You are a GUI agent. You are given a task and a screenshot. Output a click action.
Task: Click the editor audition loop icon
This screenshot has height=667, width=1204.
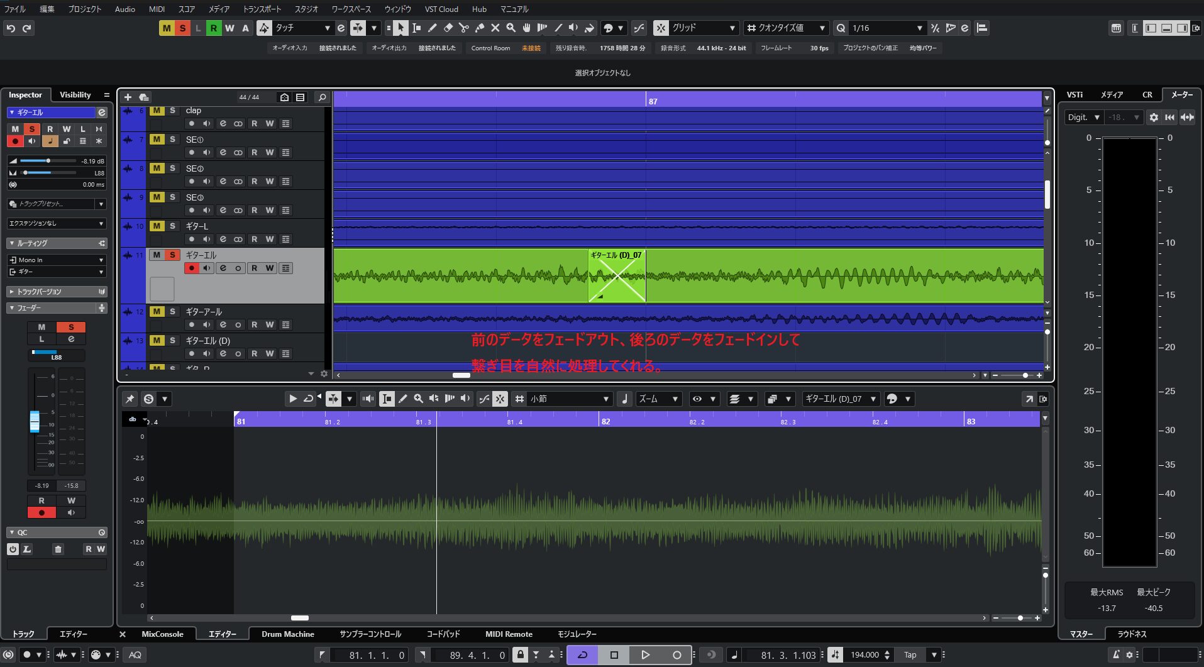308,399
